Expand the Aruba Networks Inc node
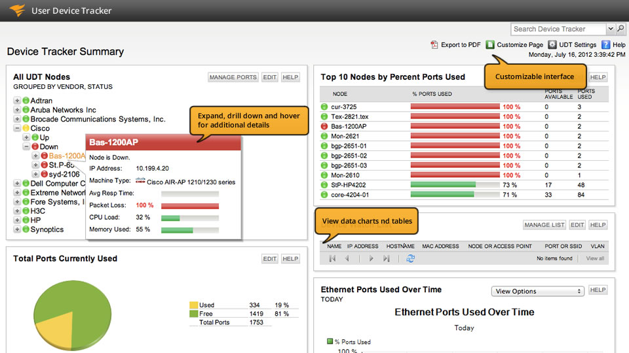Image resolution: width=629 pixels, height=353 pixels. (17, 110)
